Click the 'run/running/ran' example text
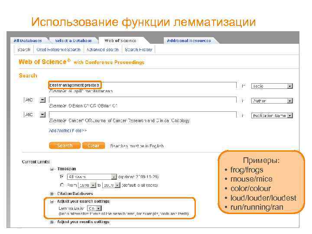The height and width of the screenshot is (234, 312). pyautogui.click(x=257, y=207)
